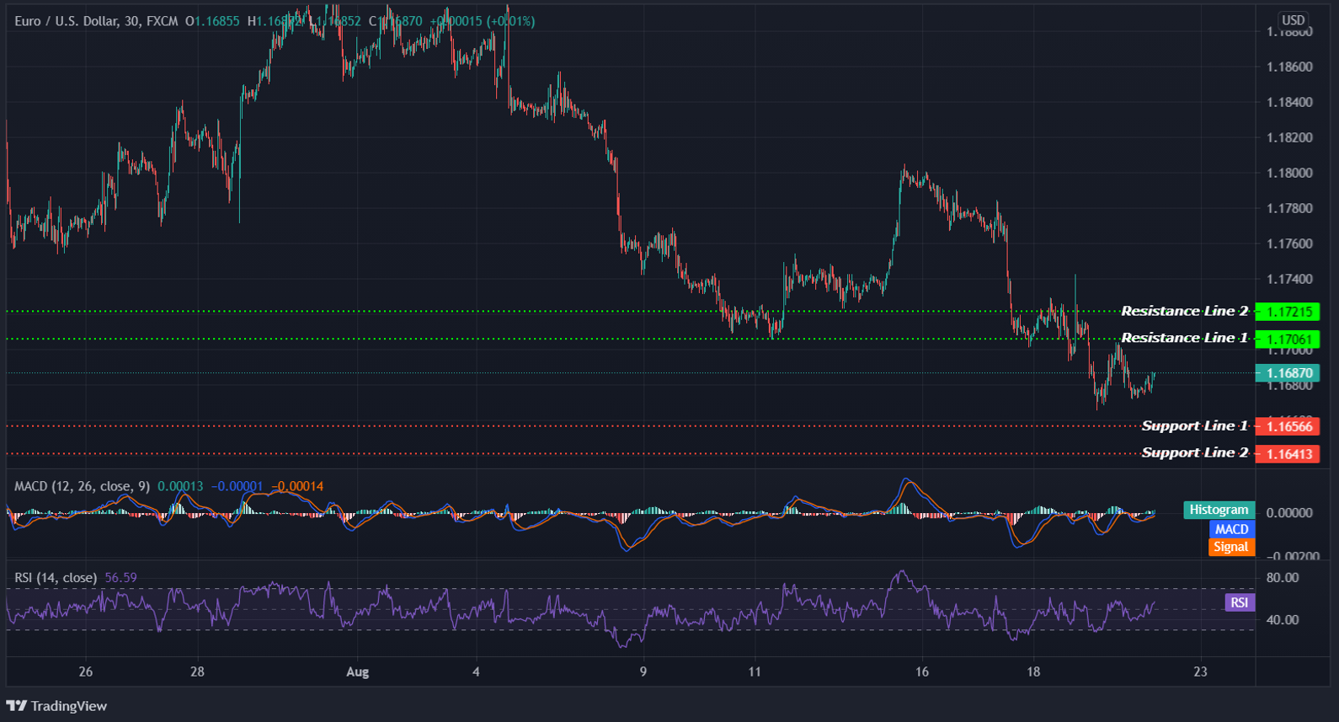Click the 1.18600 price scale label

click(1289, 67)
